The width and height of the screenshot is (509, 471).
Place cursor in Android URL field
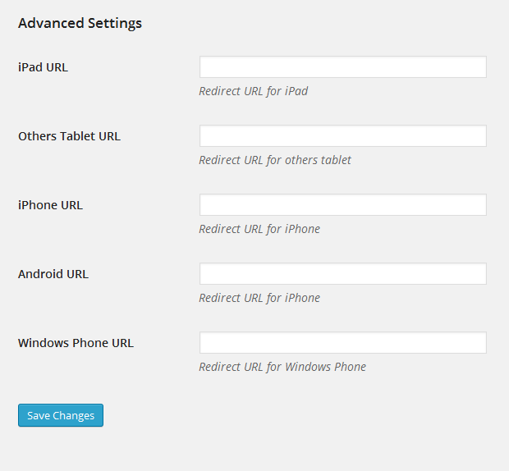coord(343,273)
